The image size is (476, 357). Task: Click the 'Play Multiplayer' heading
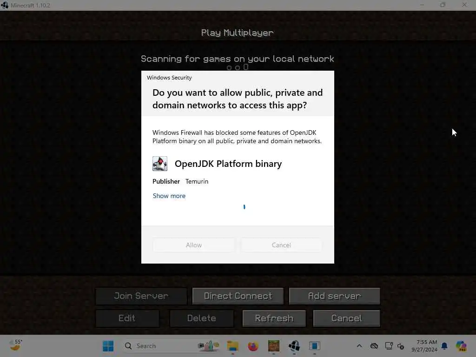238,33
